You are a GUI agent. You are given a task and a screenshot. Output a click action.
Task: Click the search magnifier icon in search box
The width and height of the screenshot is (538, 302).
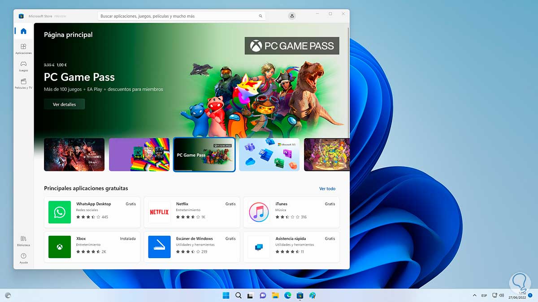(260, 16)
